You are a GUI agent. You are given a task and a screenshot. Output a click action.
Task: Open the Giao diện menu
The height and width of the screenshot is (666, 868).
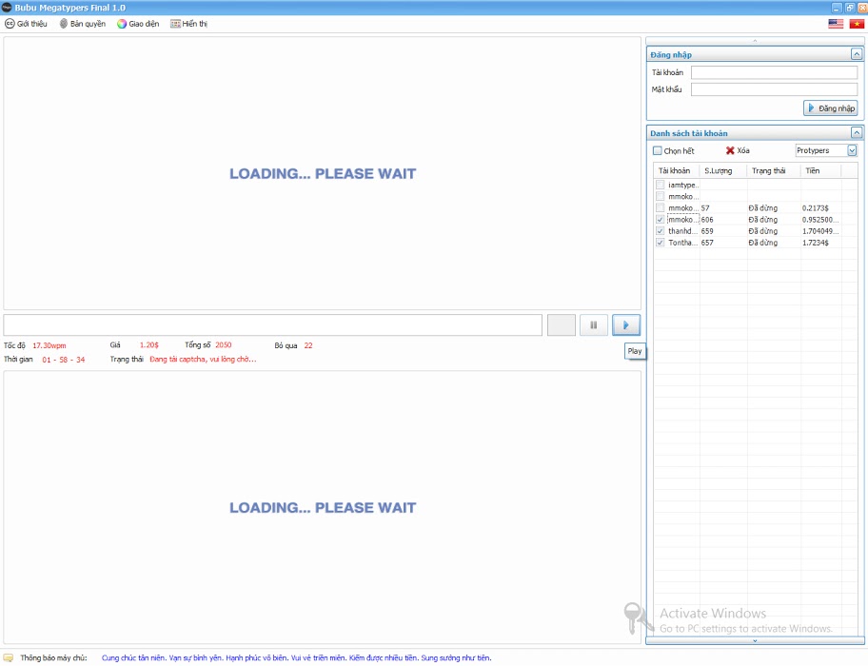tap(138, 24)
